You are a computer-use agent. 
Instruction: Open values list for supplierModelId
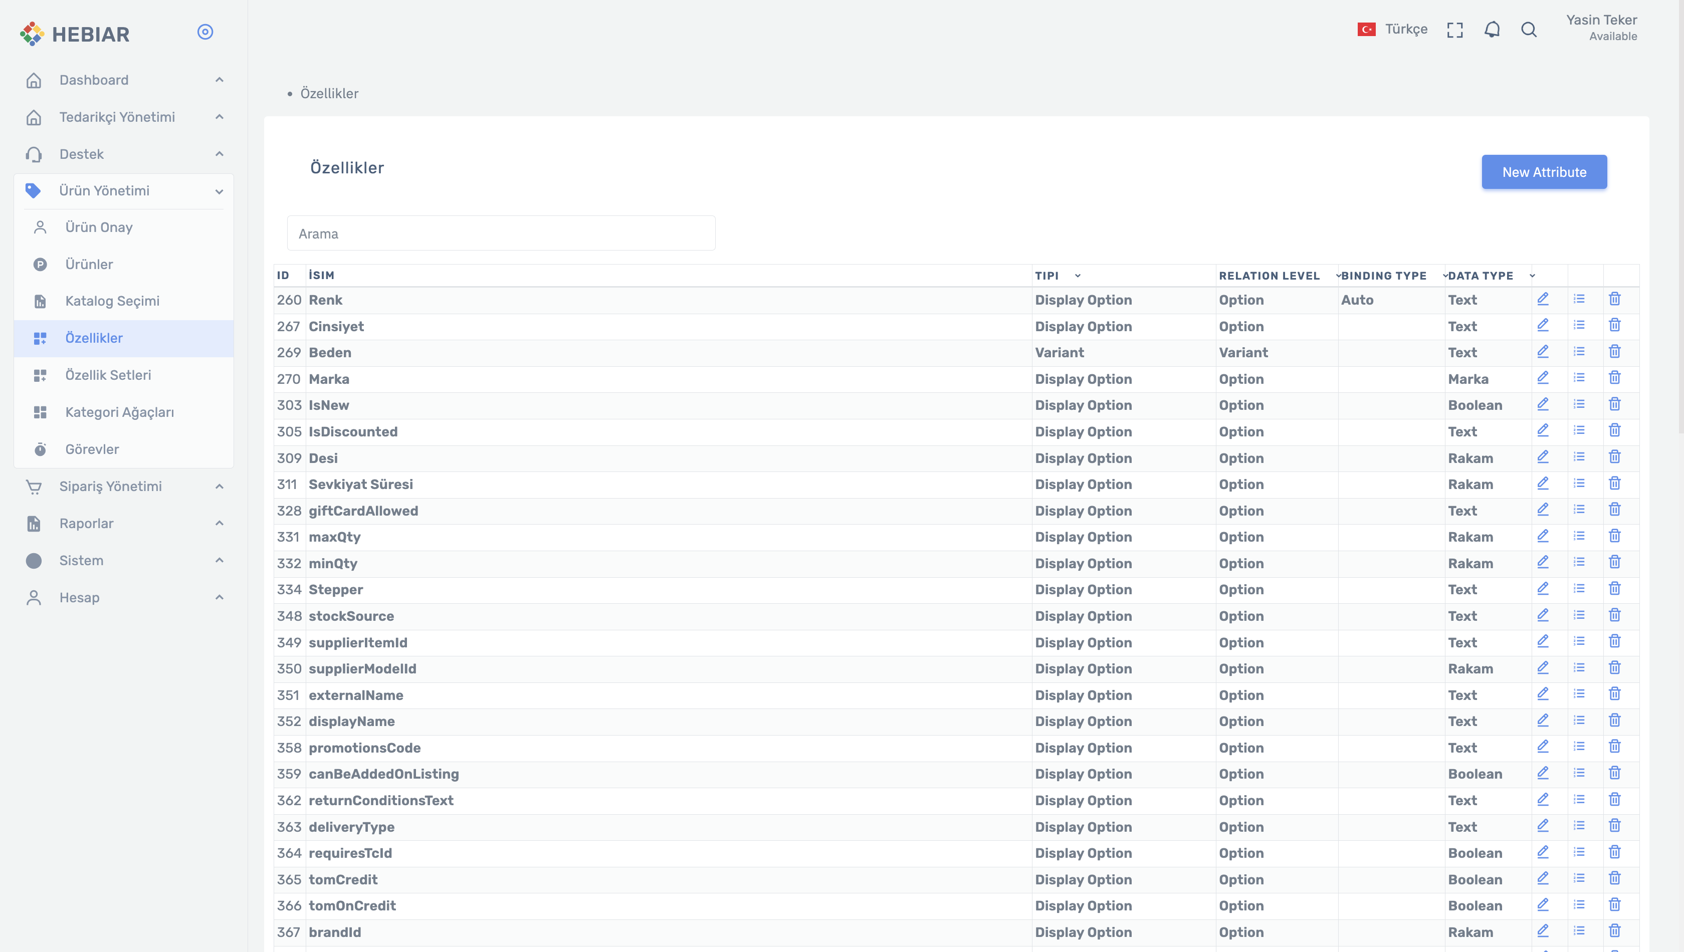click(1579, 667)
